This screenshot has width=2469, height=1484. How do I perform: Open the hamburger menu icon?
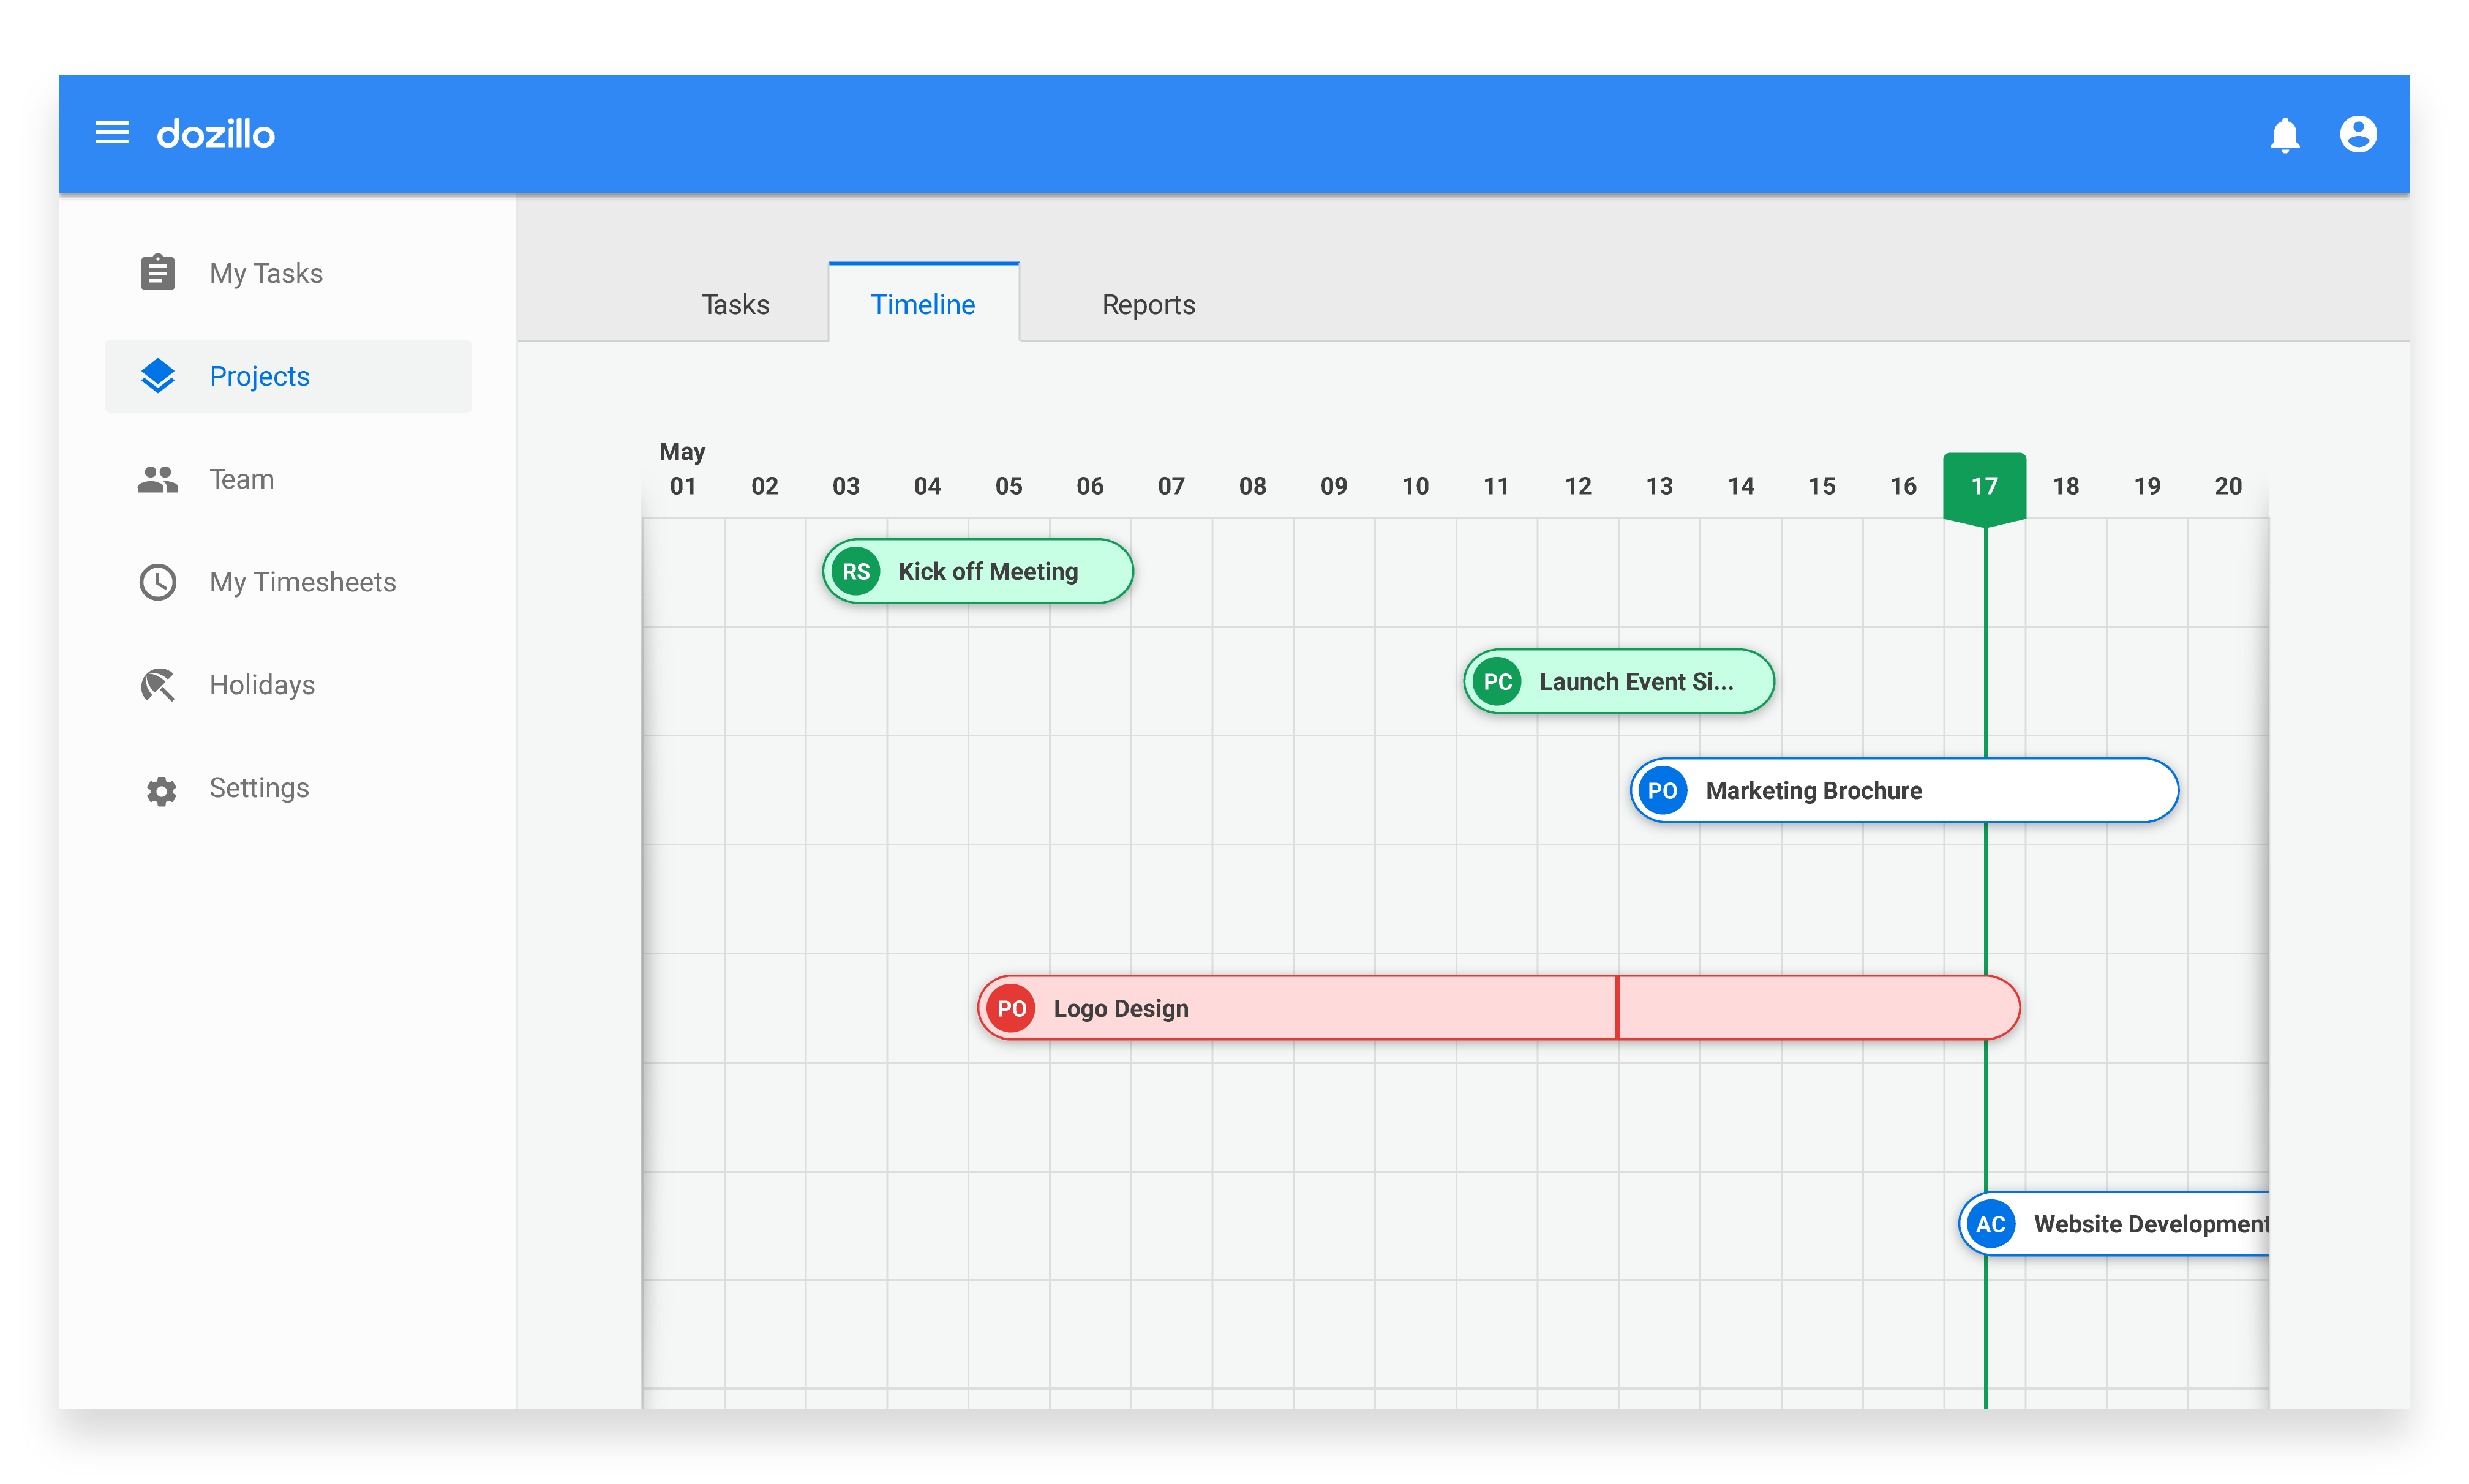tap(111, 133)
